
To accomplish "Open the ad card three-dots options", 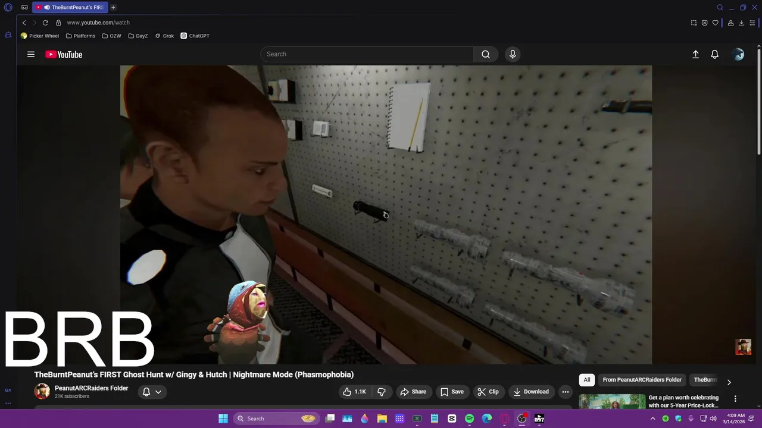I will [x=735, y=399].
